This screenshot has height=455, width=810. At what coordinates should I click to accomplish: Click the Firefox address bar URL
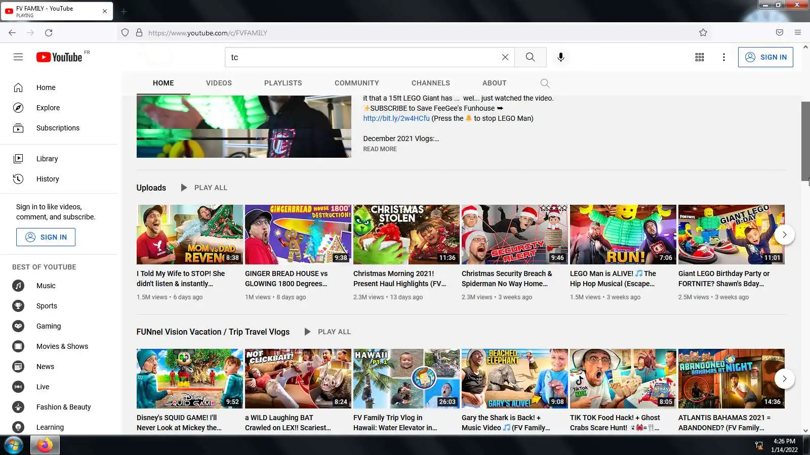click(208, 33)
